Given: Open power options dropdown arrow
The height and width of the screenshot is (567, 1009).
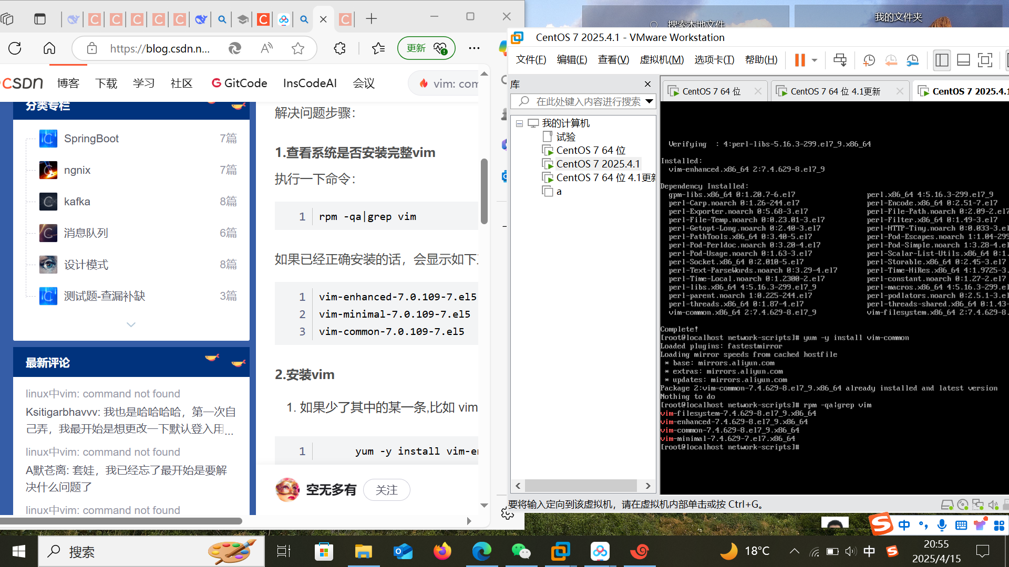Looking at the screenshot, I should pyautogui.click(x=815, y=60).
